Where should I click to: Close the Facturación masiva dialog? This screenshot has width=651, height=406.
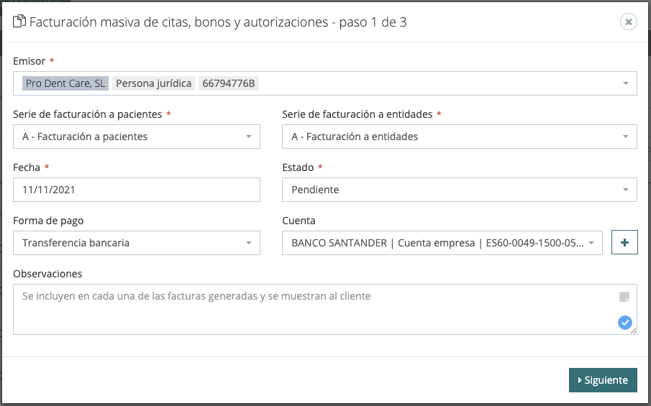628,22
